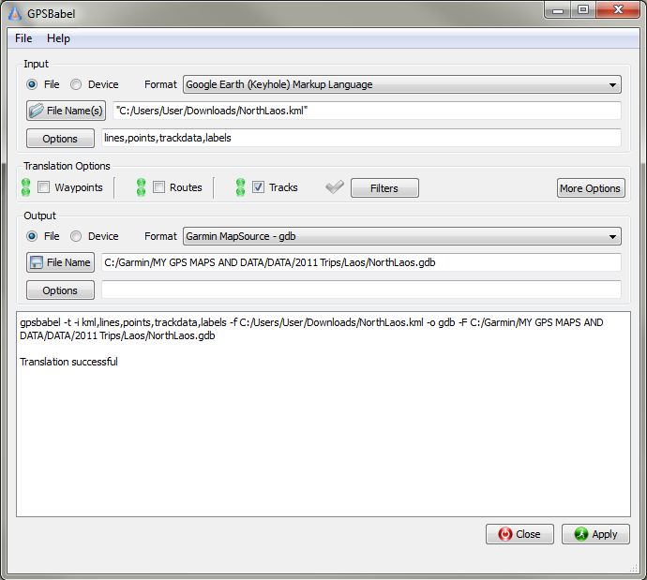The width and height of the screenshot is (647, 580).
Task: Open the Input Format dropdown
Action: coord(402,84)
